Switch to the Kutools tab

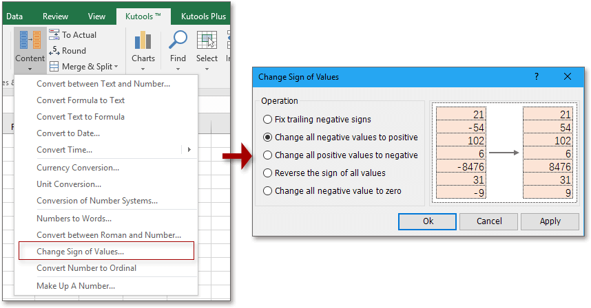tap(143, 16)
